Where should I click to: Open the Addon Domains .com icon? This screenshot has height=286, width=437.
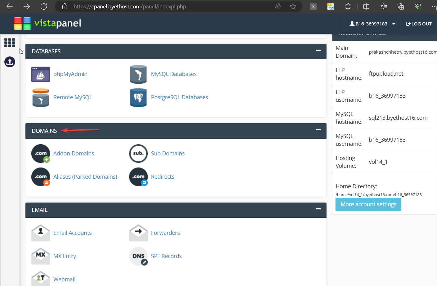tap(41, 154)
